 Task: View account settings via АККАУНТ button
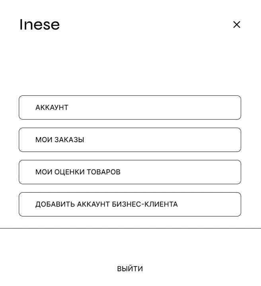130,108
